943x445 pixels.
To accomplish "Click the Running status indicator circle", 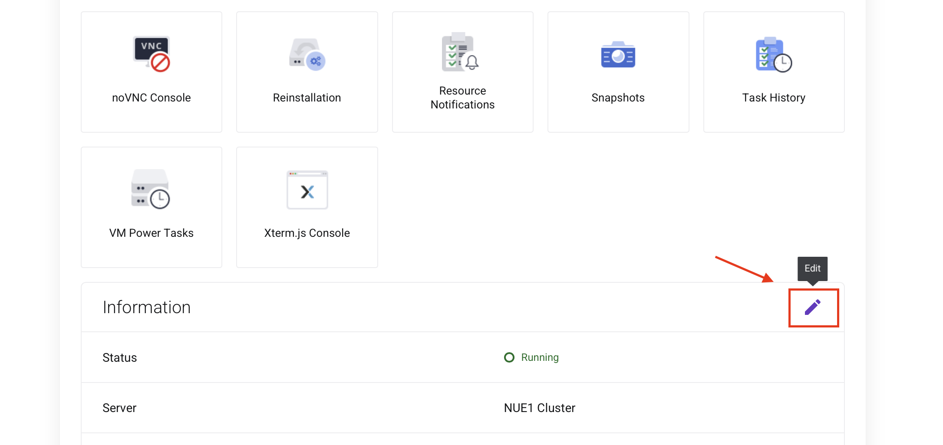I will pyautogui.click(x=509, y=357).
